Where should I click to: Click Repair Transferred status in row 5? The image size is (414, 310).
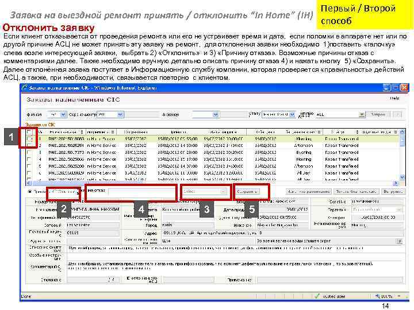(342, 166)
